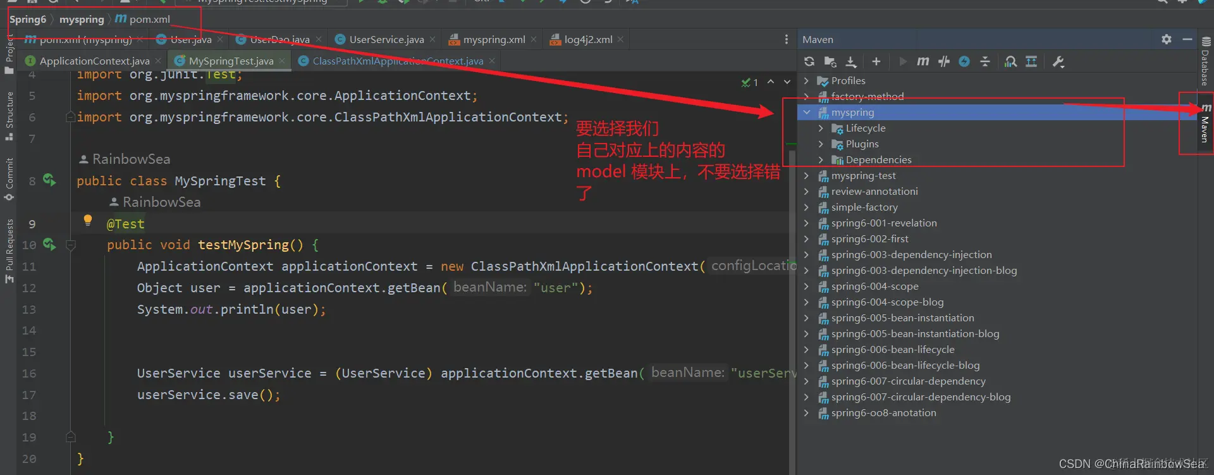1214x475 pixels.
Task: Open the Database tool window
Action: [x=1205, y=61]
